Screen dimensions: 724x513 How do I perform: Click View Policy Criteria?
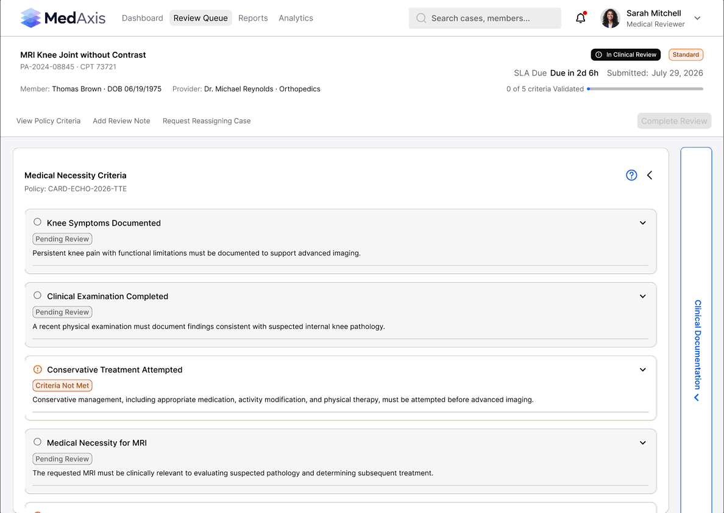(x=49, y=121)
